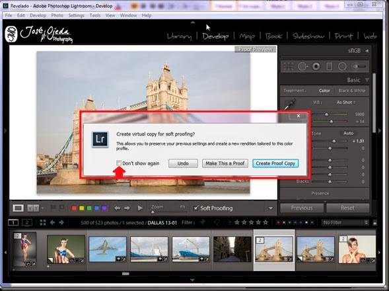
Task: Select the Spot Removal tool
Action: (x=302, y=67)
